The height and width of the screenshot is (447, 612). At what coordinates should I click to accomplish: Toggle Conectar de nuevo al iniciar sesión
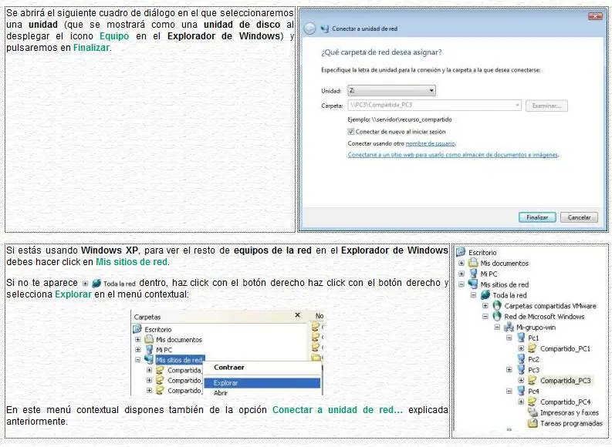point(351,132)
